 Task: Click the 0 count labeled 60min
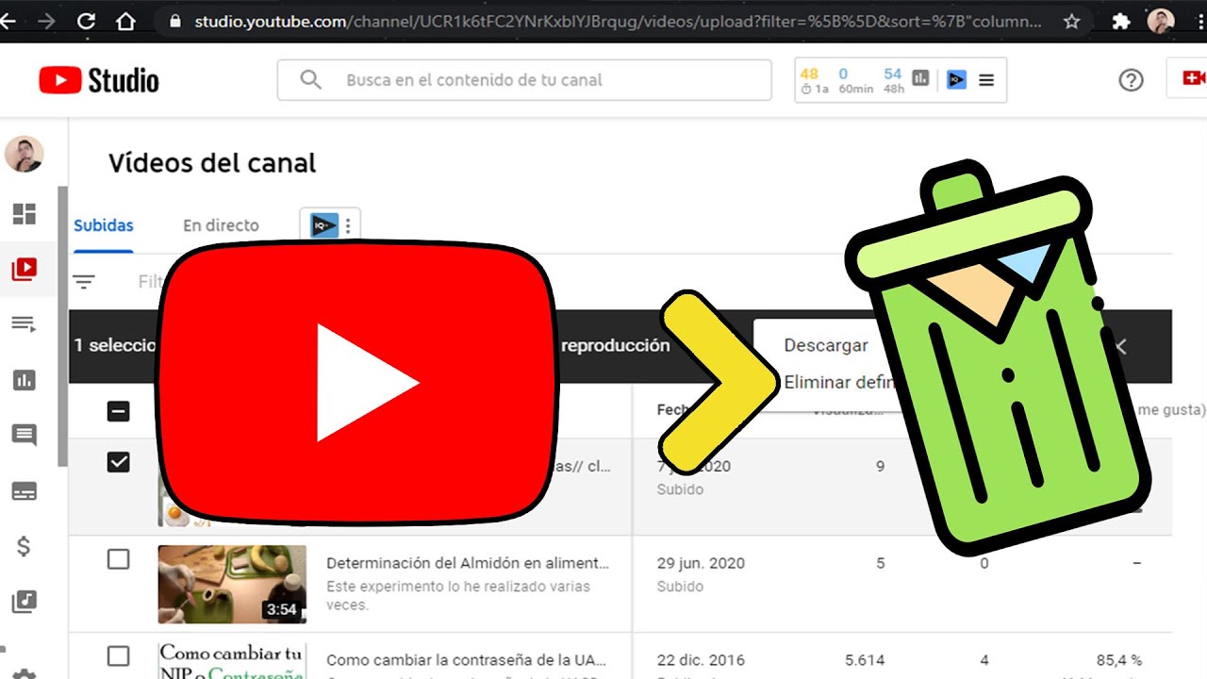(843, 74)
